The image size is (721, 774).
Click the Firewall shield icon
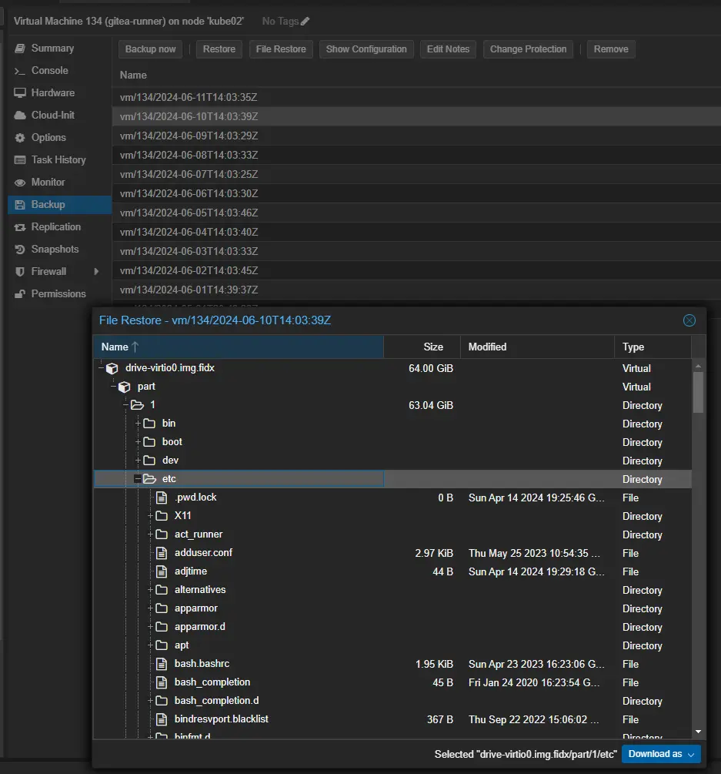pyautogui.click(x=20, y=272)
